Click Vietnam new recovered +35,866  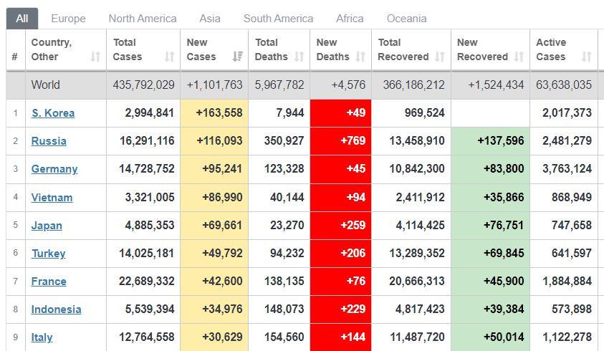pyautogui.click(x=504, y=197)
